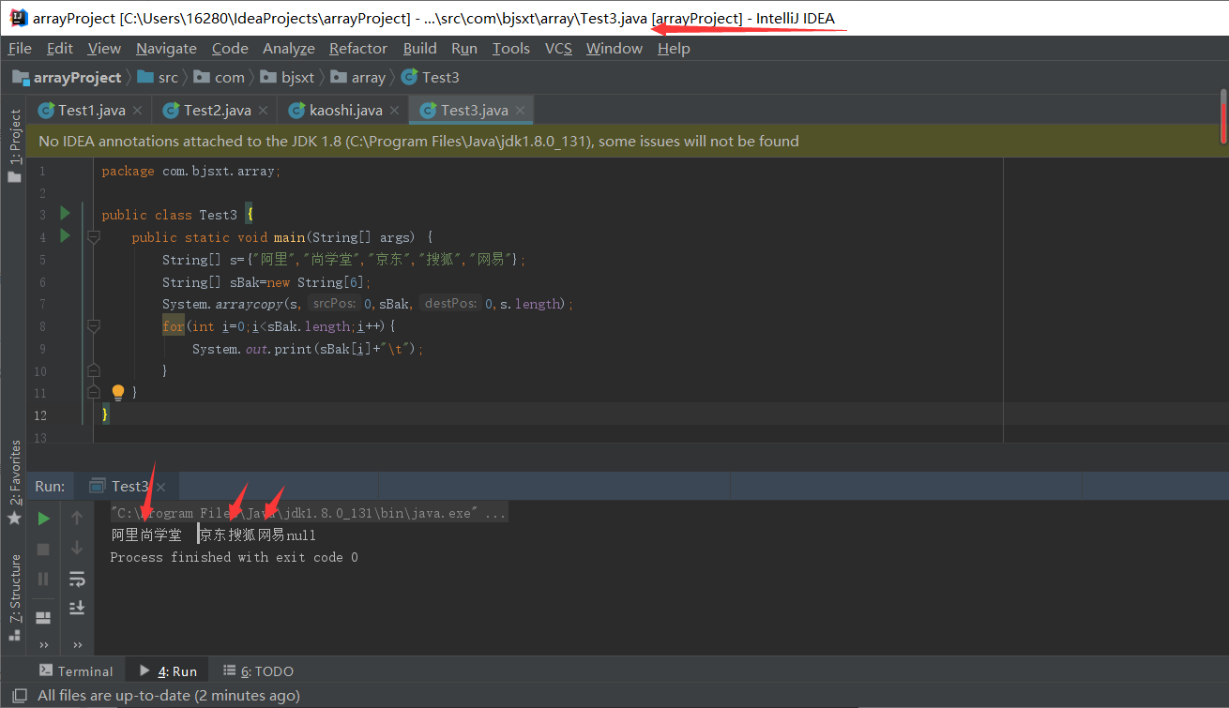The width and height of the screenshot is (1229, 708).
Task: Open the Analyze menu
Action: click(289, 49)
